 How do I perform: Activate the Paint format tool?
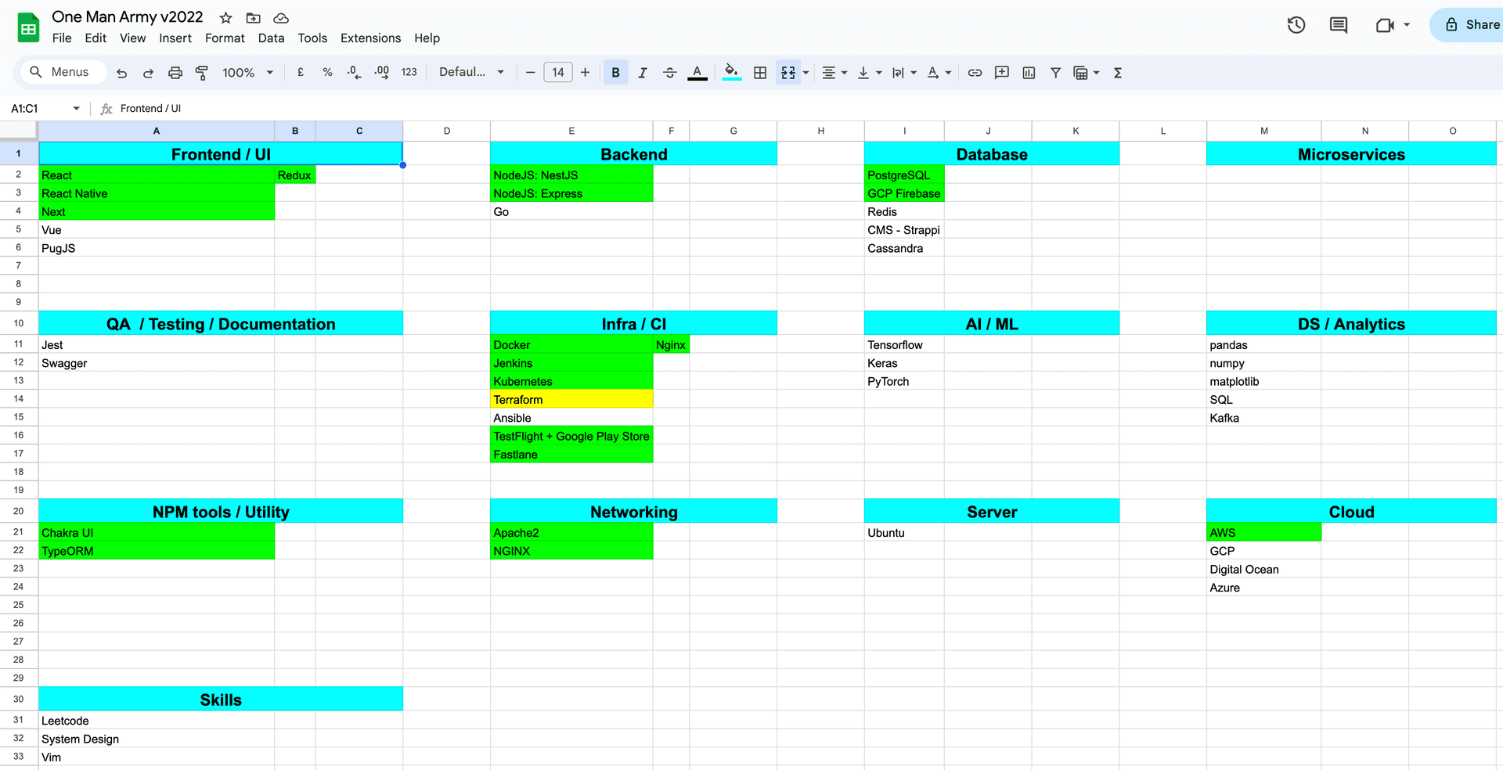(202, 73)
